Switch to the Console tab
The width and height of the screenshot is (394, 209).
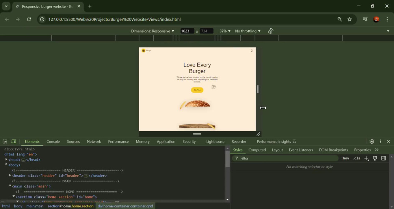53,142
